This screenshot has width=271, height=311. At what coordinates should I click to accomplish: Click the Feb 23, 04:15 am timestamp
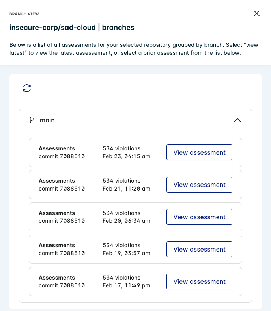click(126, 156)
